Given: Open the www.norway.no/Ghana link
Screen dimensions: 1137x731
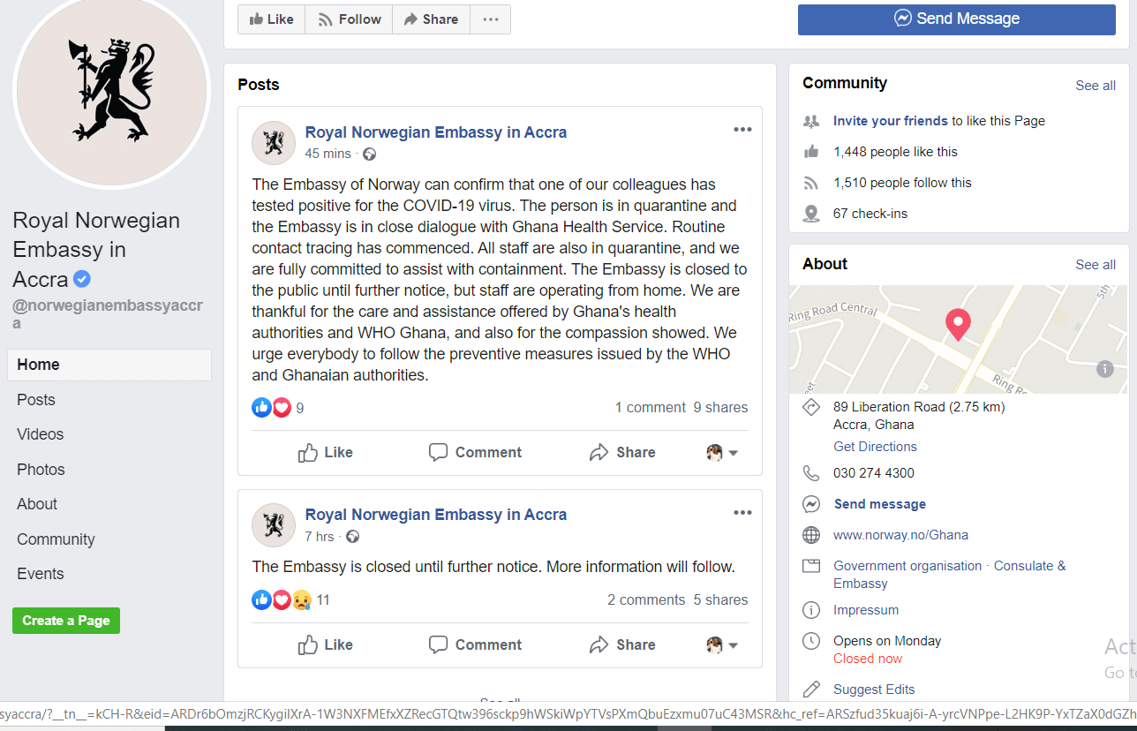Looking at the screenshot, I should pyautogui.click(x=900, y=535).
